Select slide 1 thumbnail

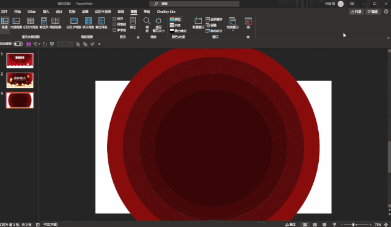click(x=20, y=60)
